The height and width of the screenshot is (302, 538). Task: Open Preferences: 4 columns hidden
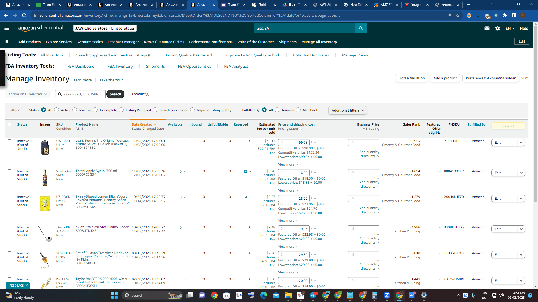pos(491,78)
